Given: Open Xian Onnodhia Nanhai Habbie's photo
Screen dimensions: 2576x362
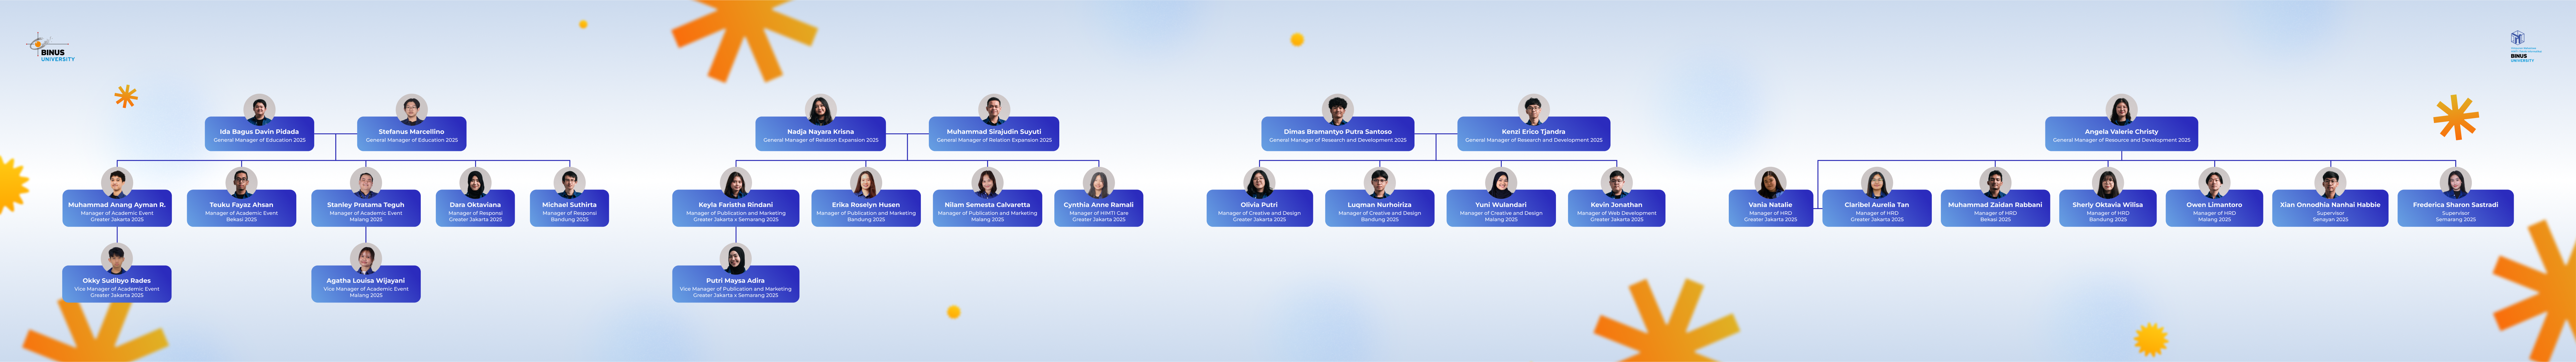Looking at the screenshot, I should 2330,182.
